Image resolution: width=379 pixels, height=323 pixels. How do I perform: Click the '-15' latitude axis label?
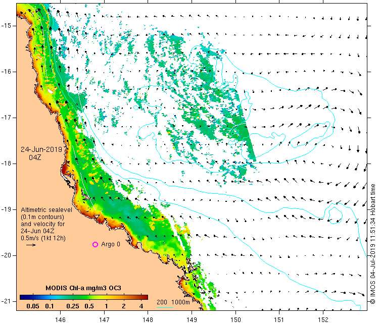point(6,26)
